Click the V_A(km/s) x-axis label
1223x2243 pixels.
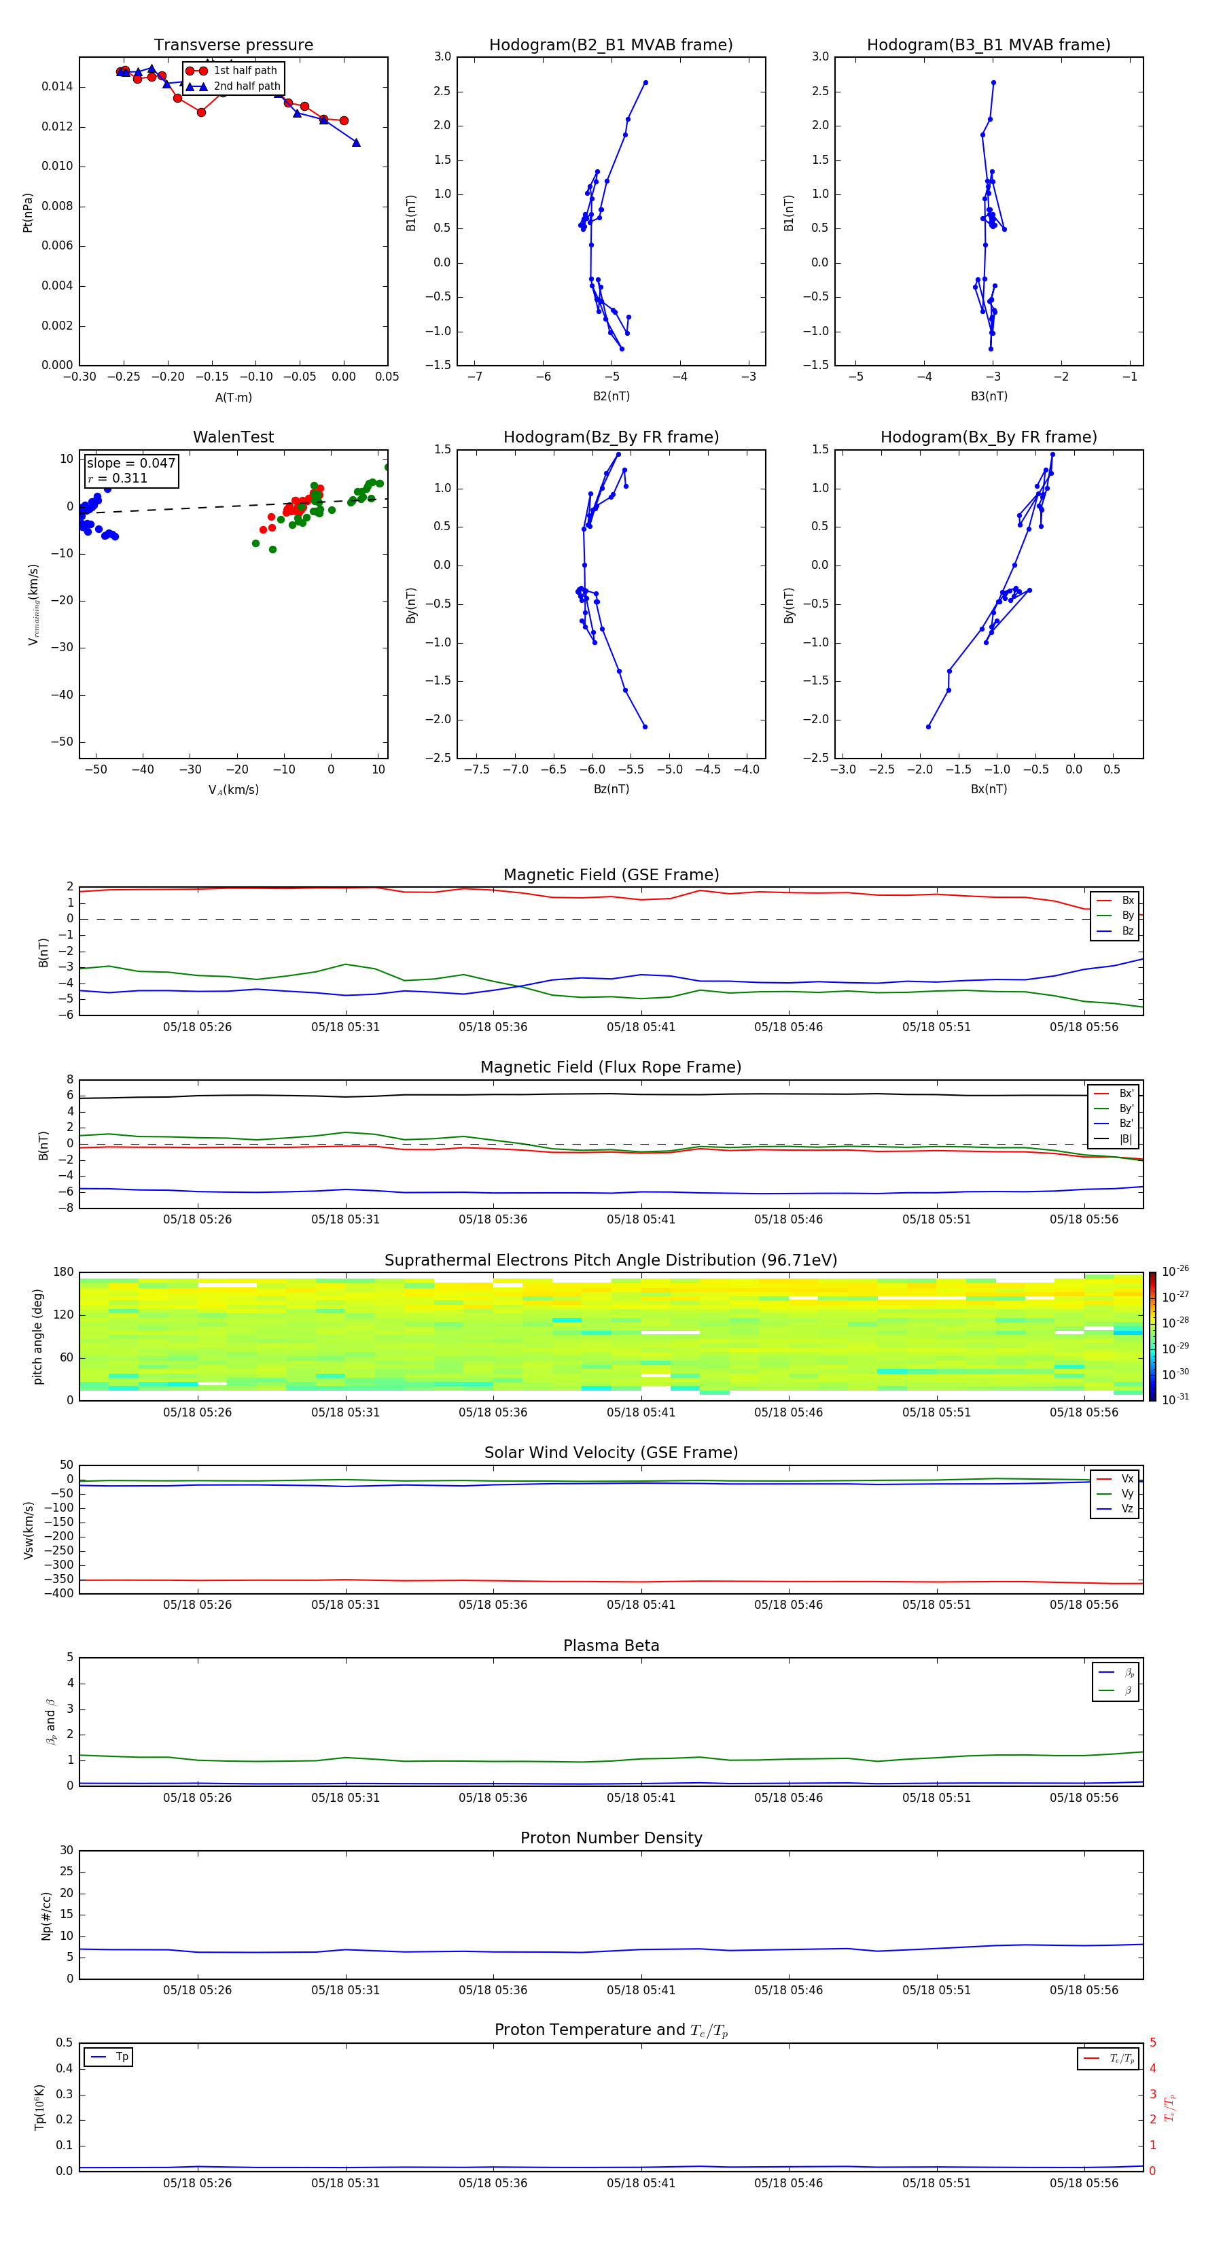(x=233, y=790)
